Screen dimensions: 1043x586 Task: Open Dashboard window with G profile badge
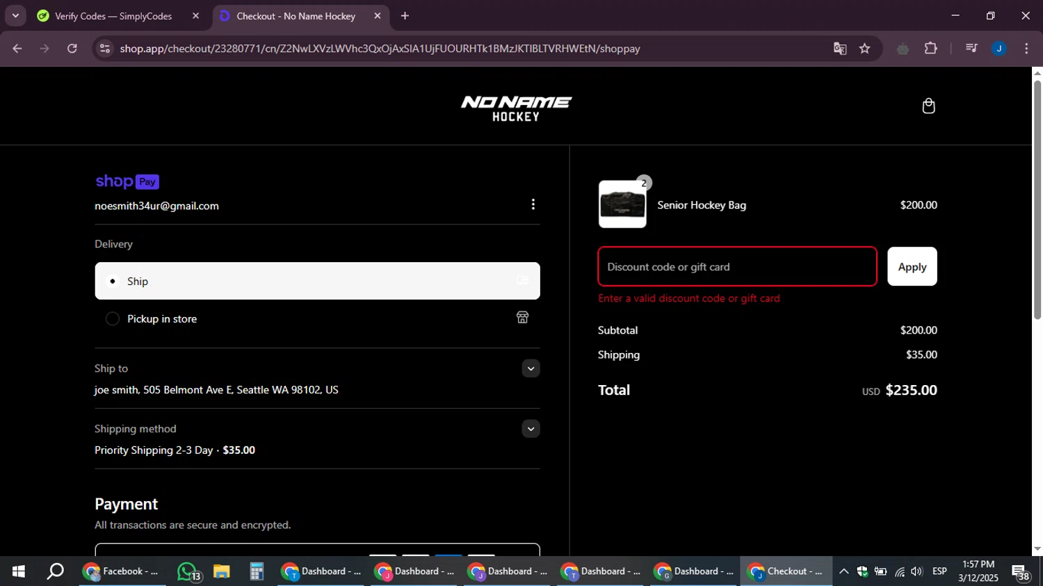coord(694,571)
